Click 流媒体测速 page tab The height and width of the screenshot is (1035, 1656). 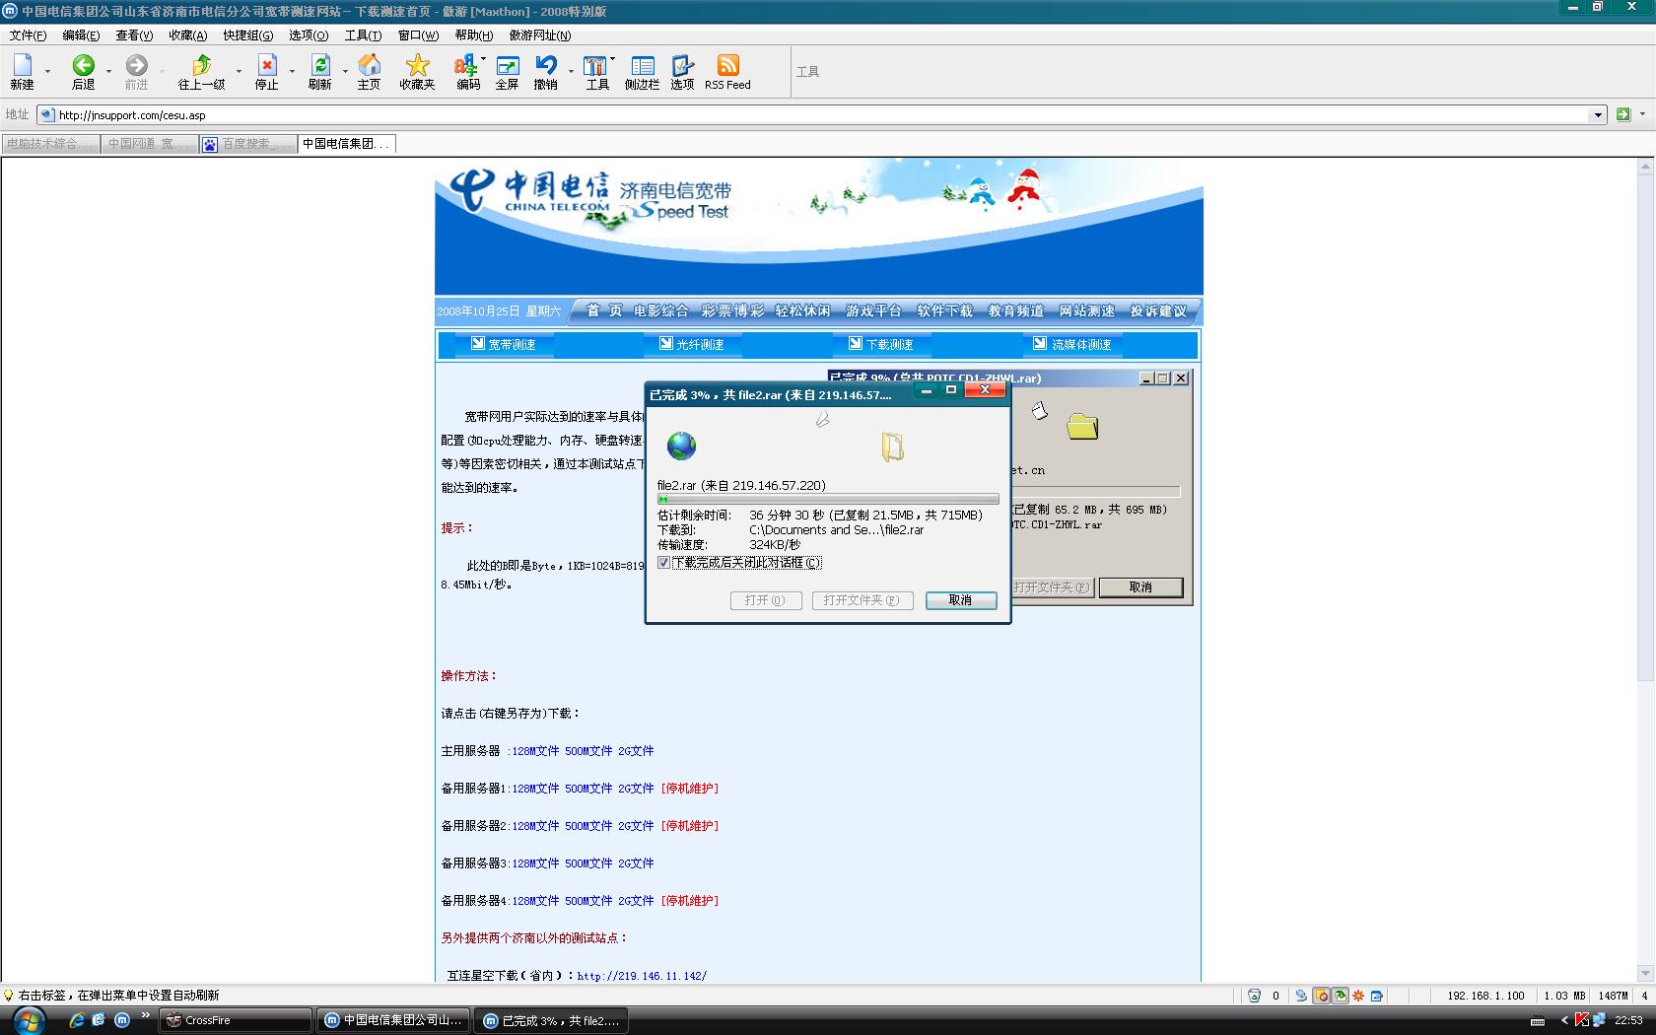click(x=1071, y=344)
